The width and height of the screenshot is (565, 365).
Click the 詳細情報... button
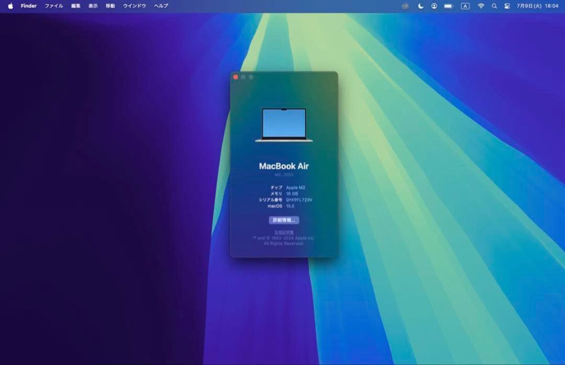(284, 220)
